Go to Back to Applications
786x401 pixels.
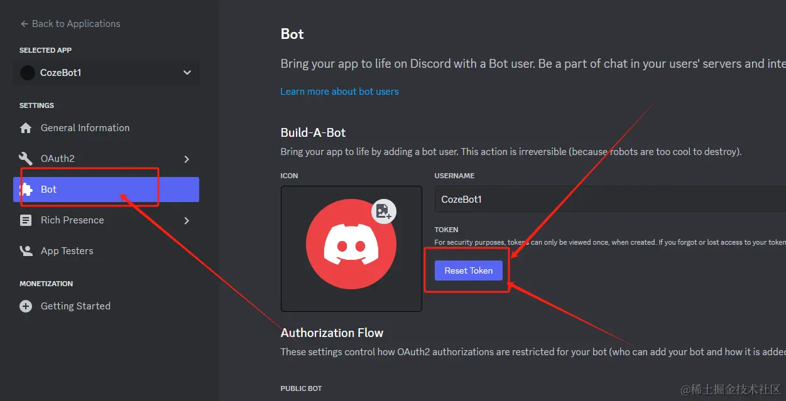click(70, 24)
